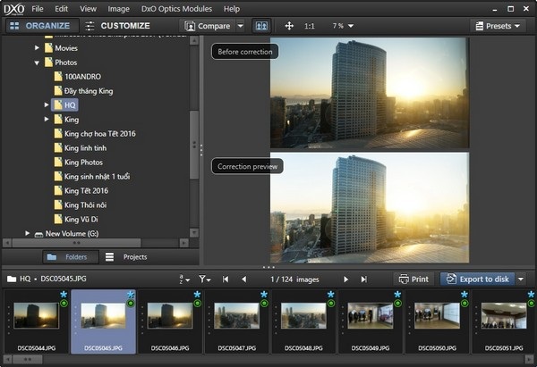Select thumbnail DSC05051.JPG
Screen dimensions: 537x367
coord(504,321)
